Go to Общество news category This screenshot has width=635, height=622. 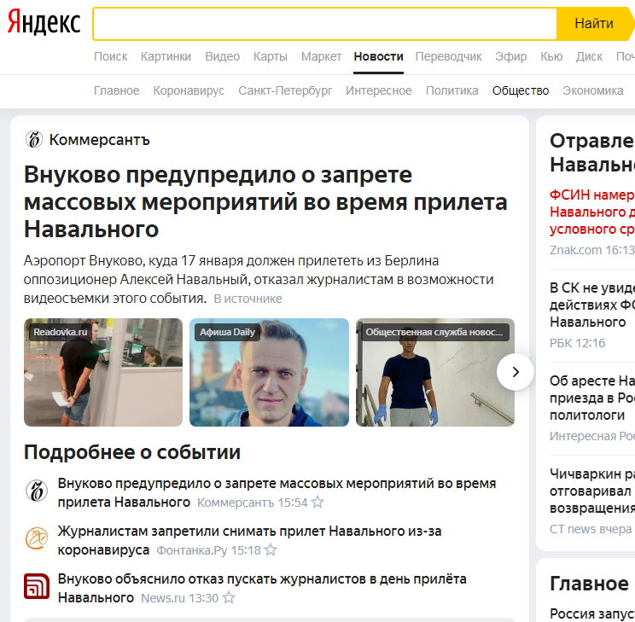pyautogui.click(x=521, y=90)
